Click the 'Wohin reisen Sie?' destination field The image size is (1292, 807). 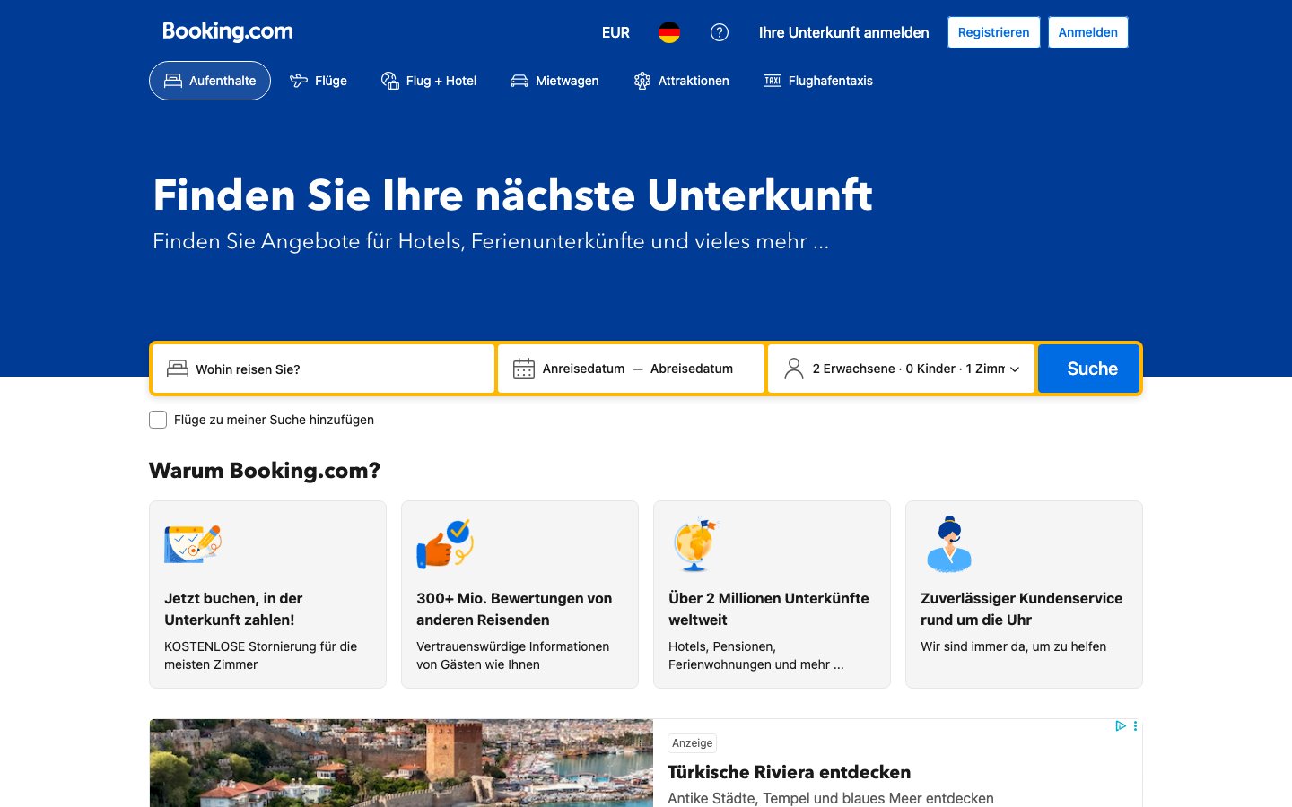pyautogui.click(x=323, y=369)
